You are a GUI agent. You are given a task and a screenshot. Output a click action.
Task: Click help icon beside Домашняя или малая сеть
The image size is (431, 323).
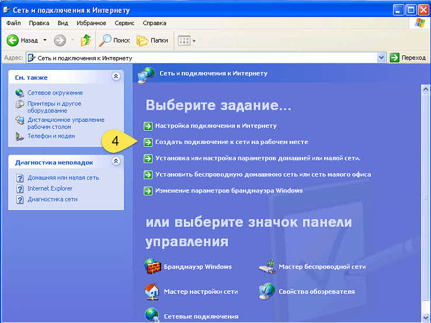click(20, 178)
